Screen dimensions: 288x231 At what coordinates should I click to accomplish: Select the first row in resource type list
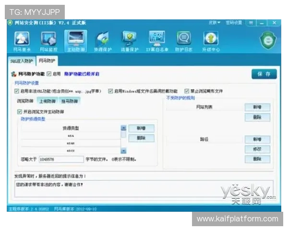(x=71, y=136)
